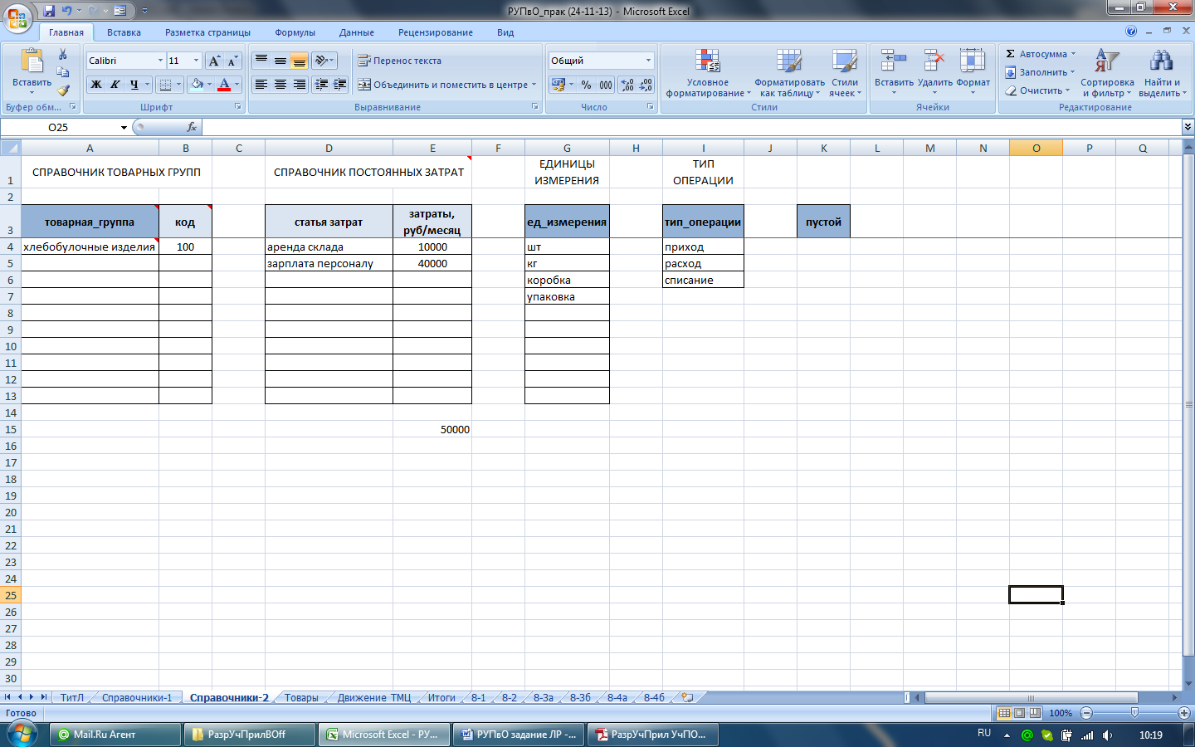
Task: Open Заполнить fill dropdown
Action: click(1041, 72)
